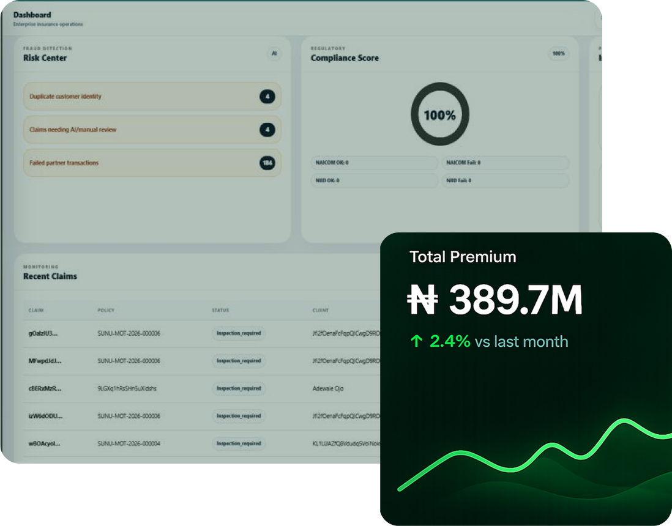The width and height of the screenshot is (672, 526).
Task: Open claim row cBERxMzR...
Action: pyautogui.click(x=203, y=388)
